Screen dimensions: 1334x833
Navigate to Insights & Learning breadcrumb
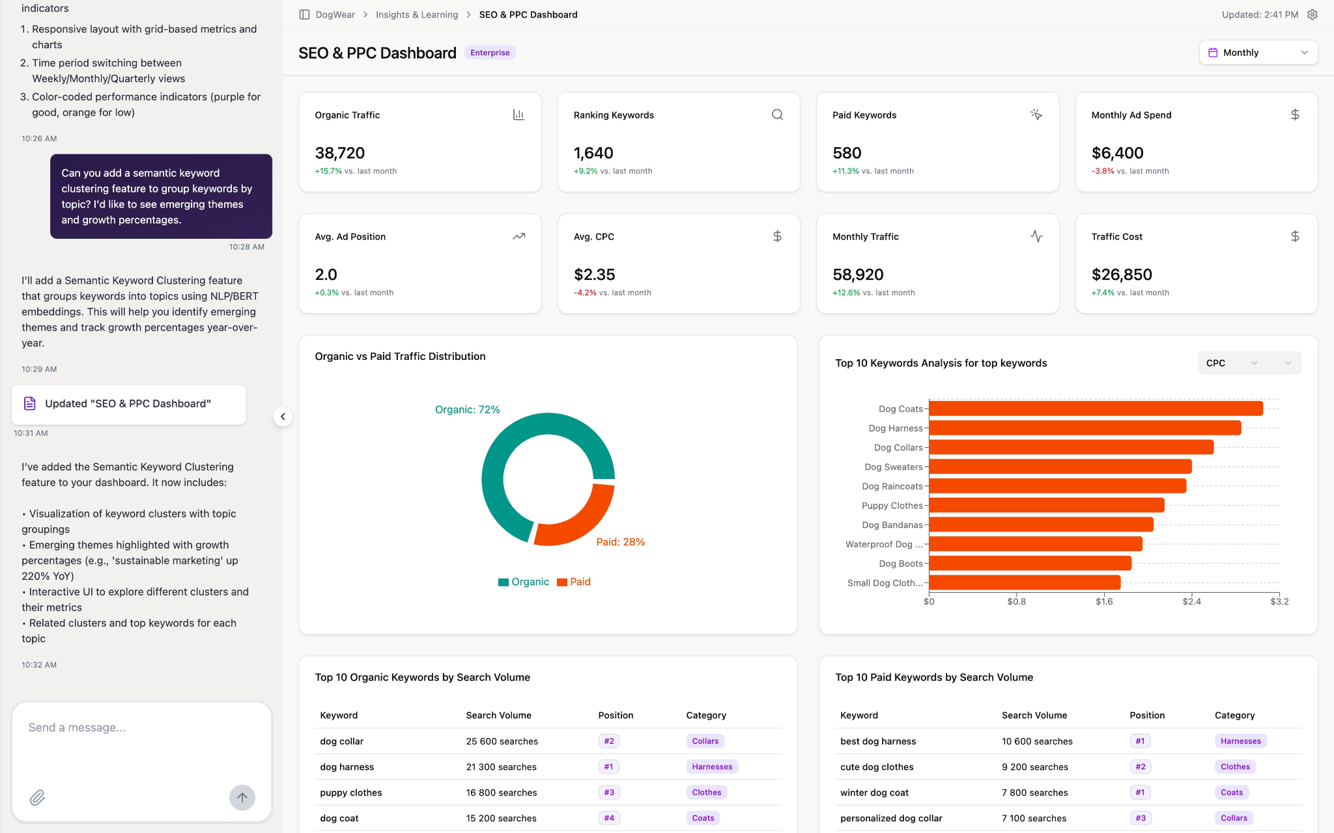[416, 14]
